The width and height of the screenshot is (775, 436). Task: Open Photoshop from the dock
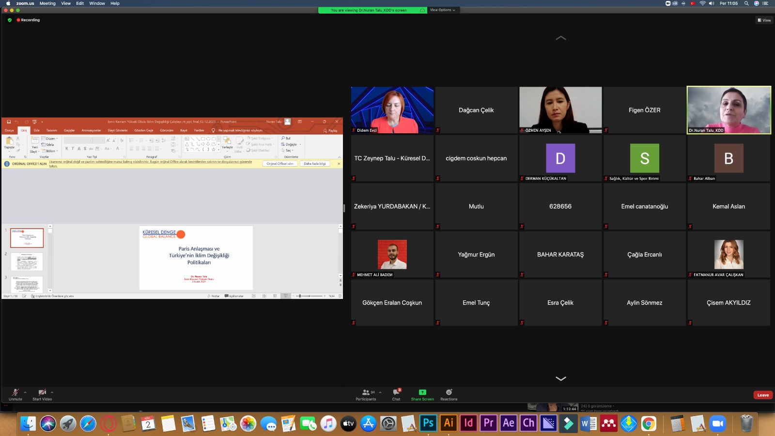click(x=428, y=423)
